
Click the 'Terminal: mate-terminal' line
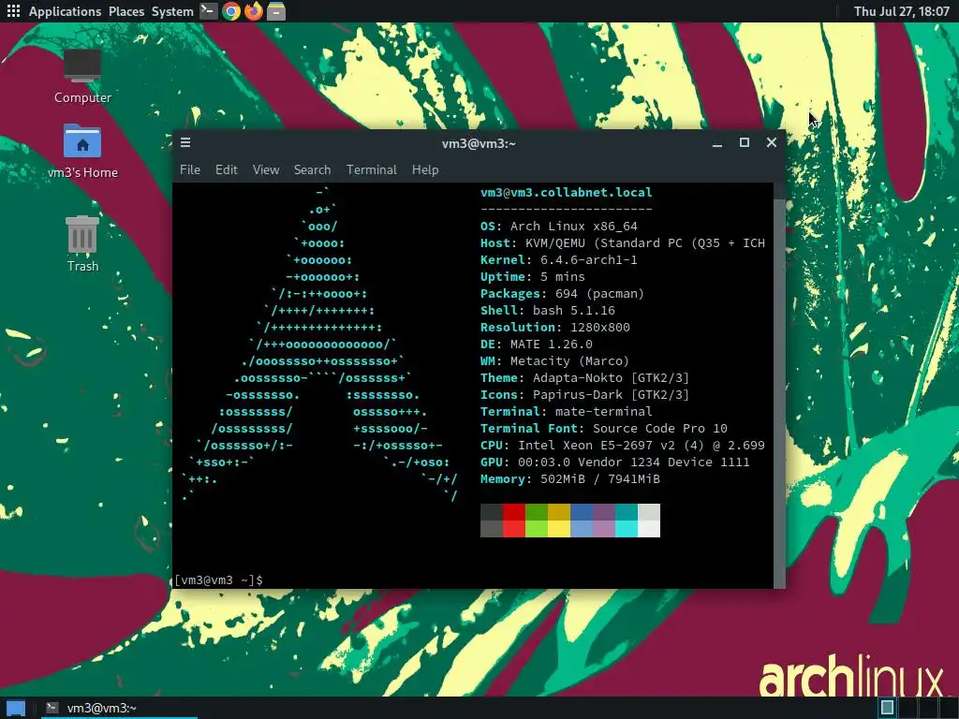pos(567,412)
